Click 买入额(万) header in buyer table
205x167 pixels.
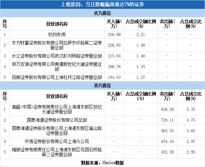coord(114,24)
